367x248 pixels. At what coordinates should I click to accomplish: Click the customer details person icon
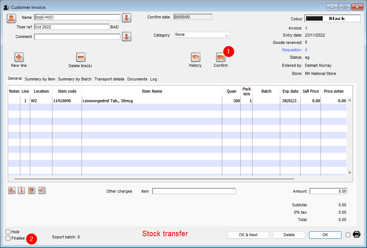[11, 18]
